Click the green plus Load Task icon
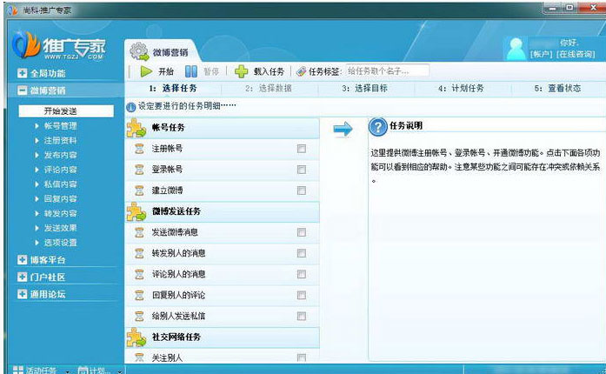Screen dimensions: 606x374 [x=241, y=71]
